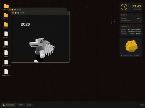
Task: Close the G_3D window with red button
Action: pyautogui.click(x=13, y=13)
